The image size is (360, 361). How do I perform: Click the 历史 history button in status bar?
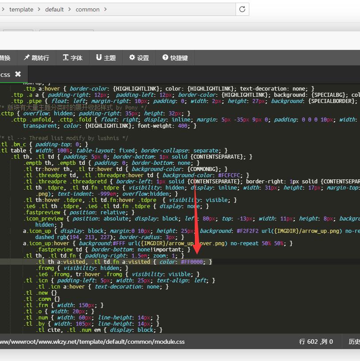[x=354, y=342]
